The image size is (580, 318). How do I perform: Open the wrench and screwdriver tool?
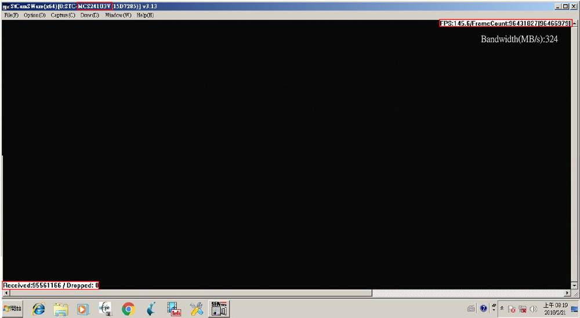[x=197, y=309]
